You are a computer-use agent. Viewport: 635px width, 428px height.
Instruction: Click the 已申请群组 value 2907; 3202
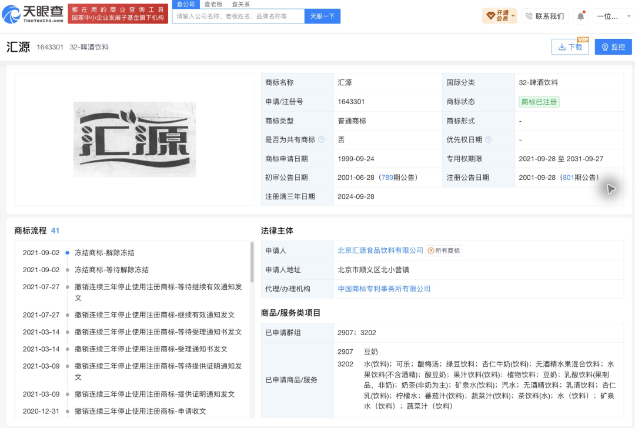356,332
